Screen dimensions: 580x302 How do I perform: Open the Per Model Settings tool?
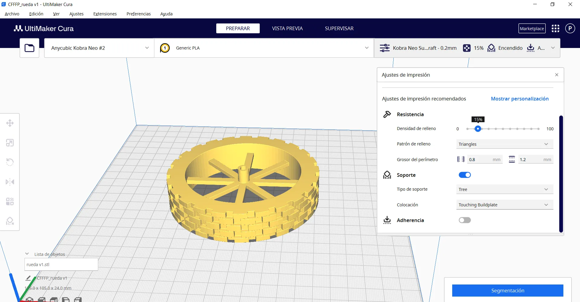coord(10,202)
